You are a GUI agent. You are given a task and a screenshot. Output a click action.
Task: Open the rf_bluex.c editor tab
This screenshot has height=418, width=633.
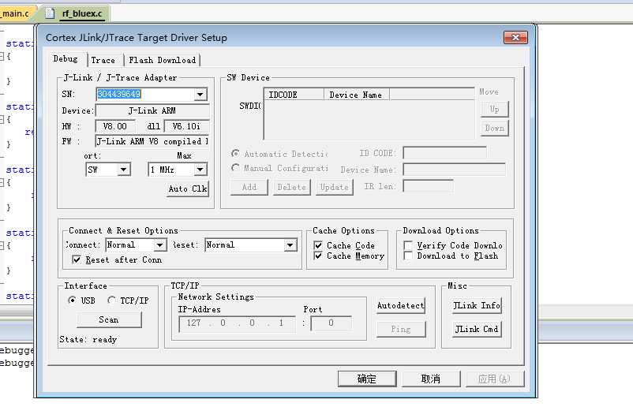point(82,13)
